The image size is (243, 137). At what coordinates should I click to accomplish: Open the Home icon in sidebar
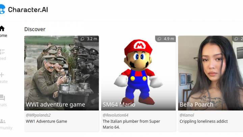click(x=2, y=28)
